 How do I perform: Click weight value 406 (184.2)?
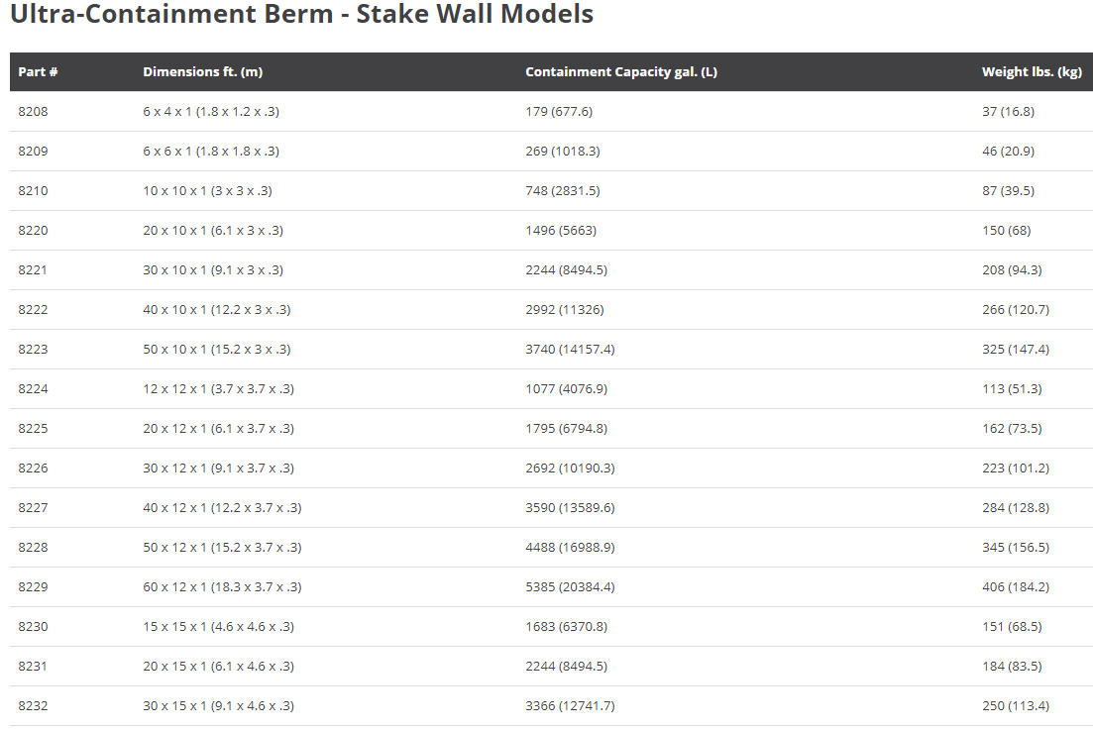point(1016,588)
